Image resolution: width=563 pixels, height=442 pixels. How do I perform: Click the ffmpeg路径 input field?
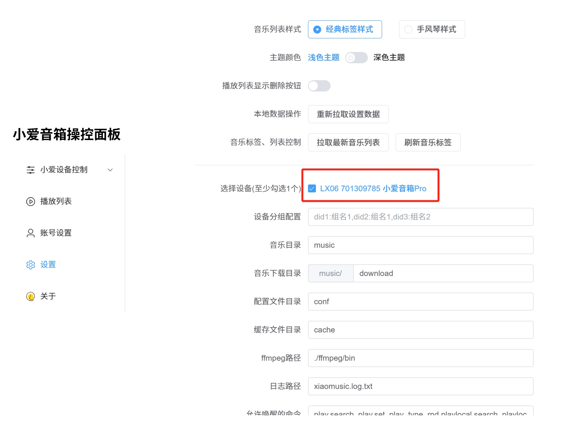420,358
